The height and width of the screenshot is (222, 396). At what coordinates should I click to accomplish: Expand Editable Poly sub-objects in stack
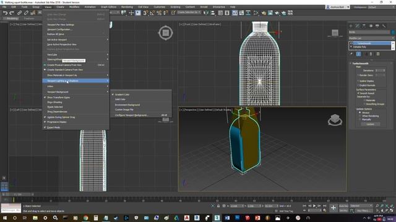coord(351,47)
